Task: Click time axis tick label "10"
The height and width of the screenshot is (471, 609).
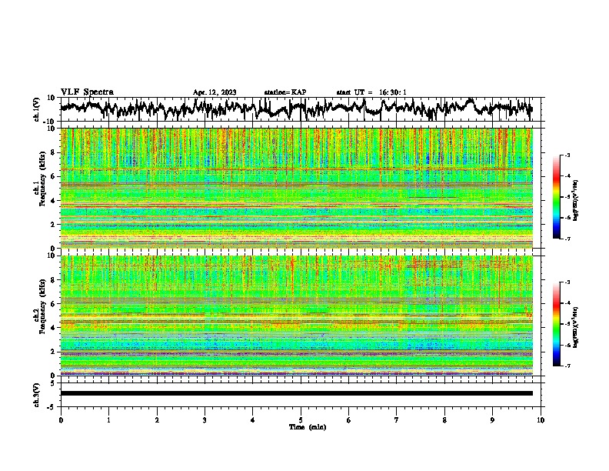Action: (541, 420)
